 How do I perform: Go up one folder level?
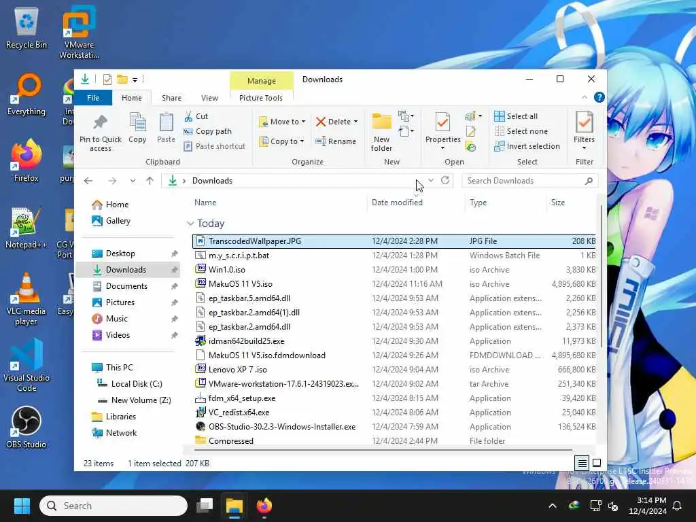point(150,181)
